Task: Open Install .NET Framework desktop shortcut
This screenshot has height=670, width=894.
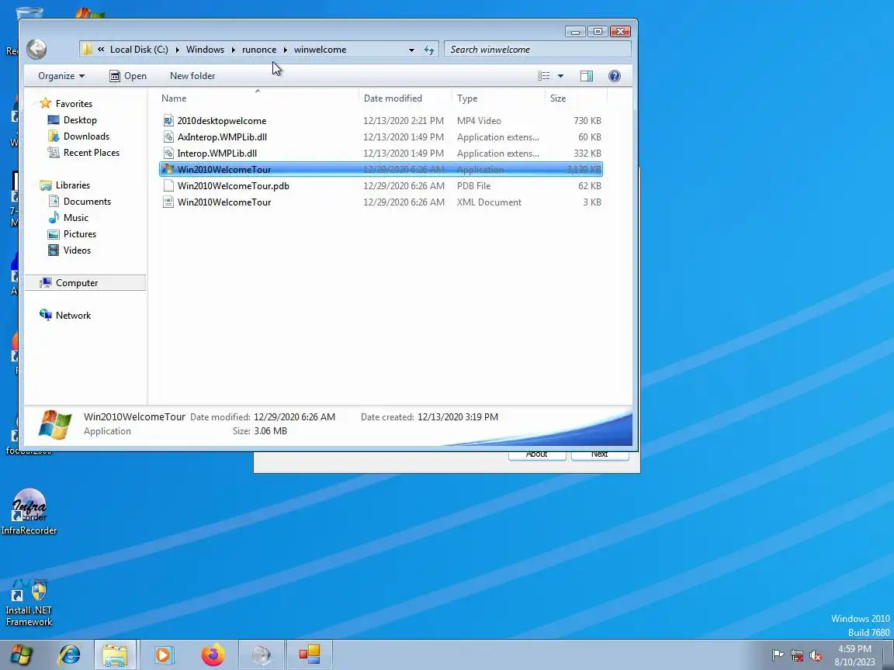Action: click(29, 603)
